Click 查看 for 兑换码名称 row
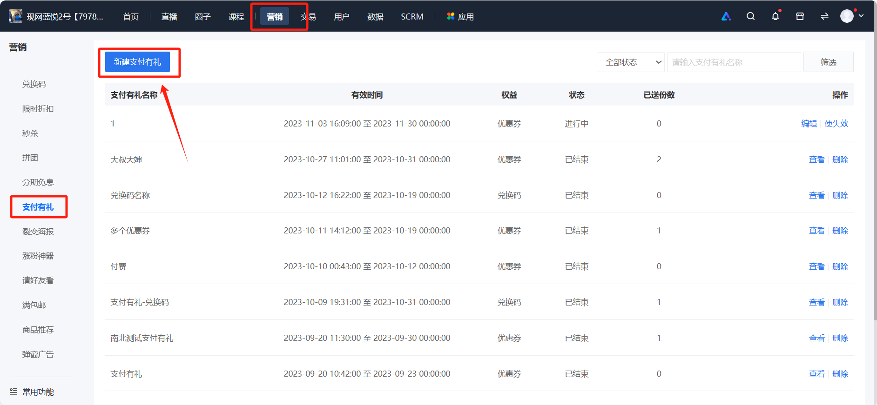 click(x=817, y=195)
